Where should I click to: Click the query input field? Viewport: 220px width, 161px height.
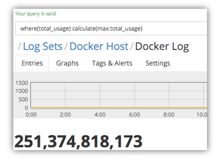point(111,29)
